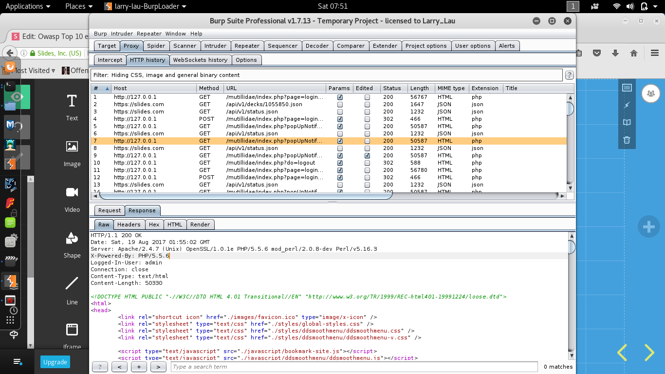Open the Repeater menu in menu bar
The width and height of the screenshot is (665, 374).
[x=149, y=34]
